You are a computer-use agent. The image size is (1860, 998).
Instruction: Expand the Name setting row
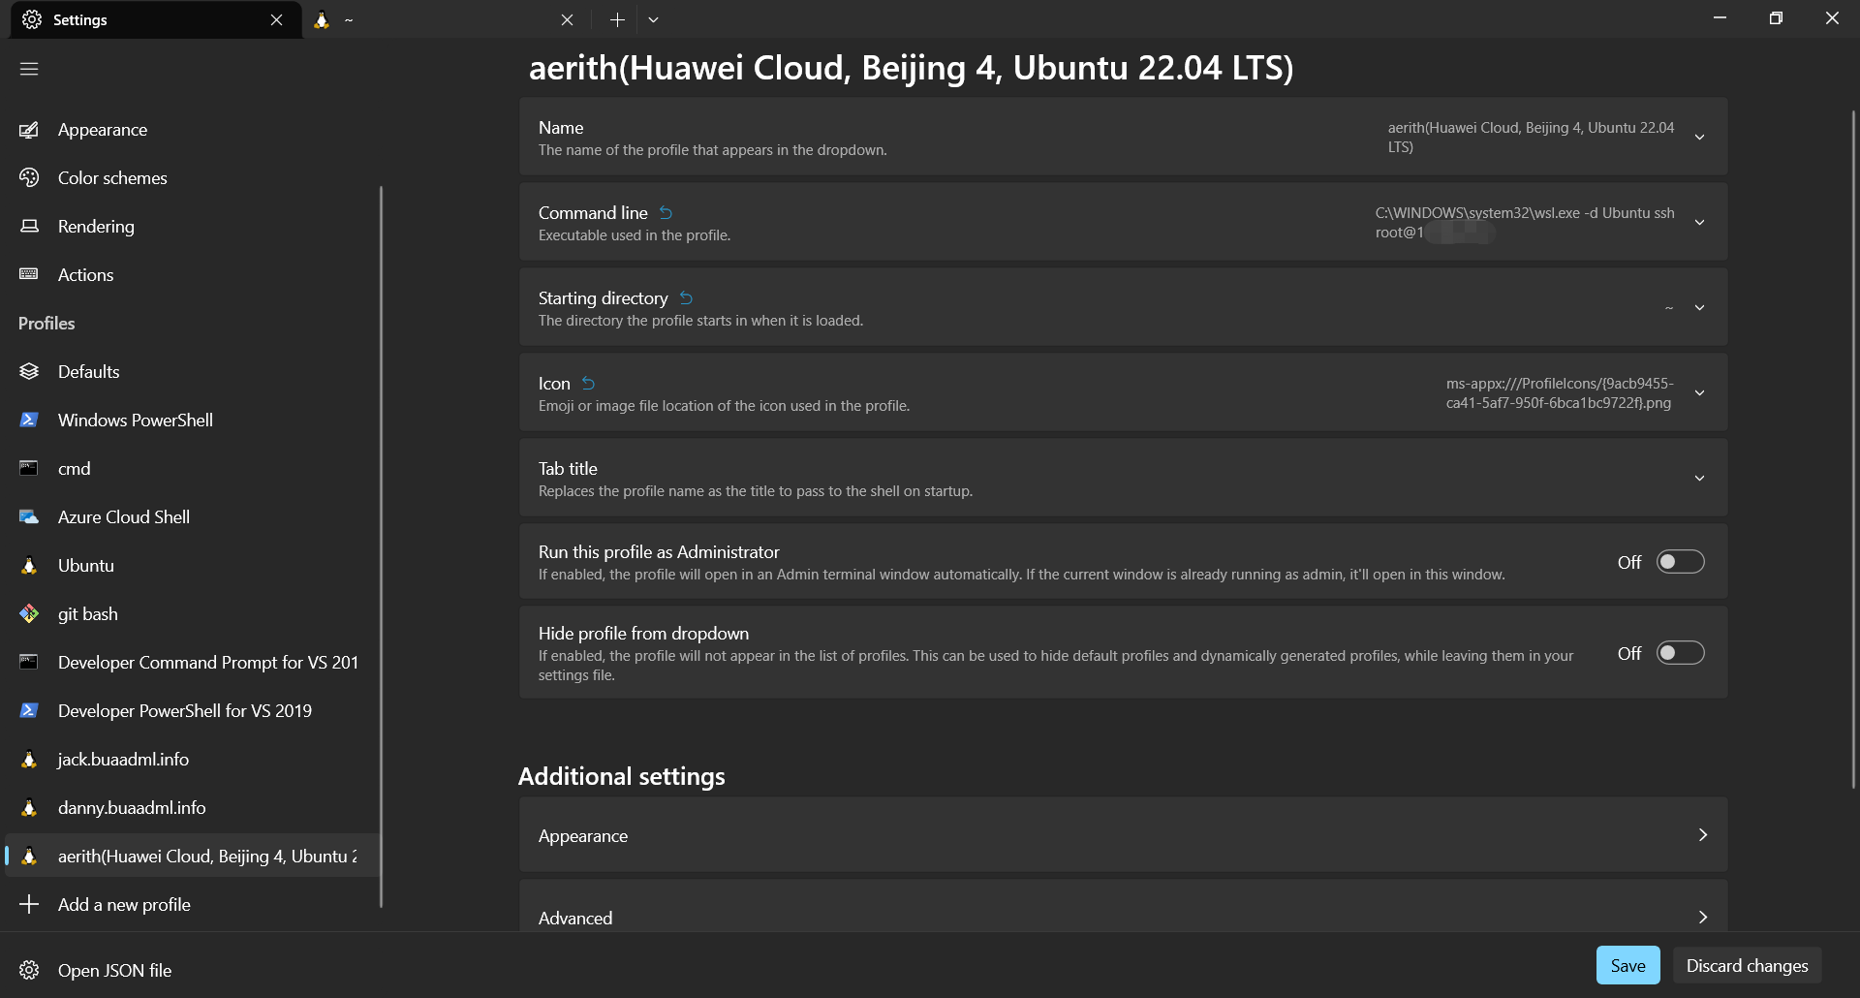pyautogui.click(x=1123, y=137)
